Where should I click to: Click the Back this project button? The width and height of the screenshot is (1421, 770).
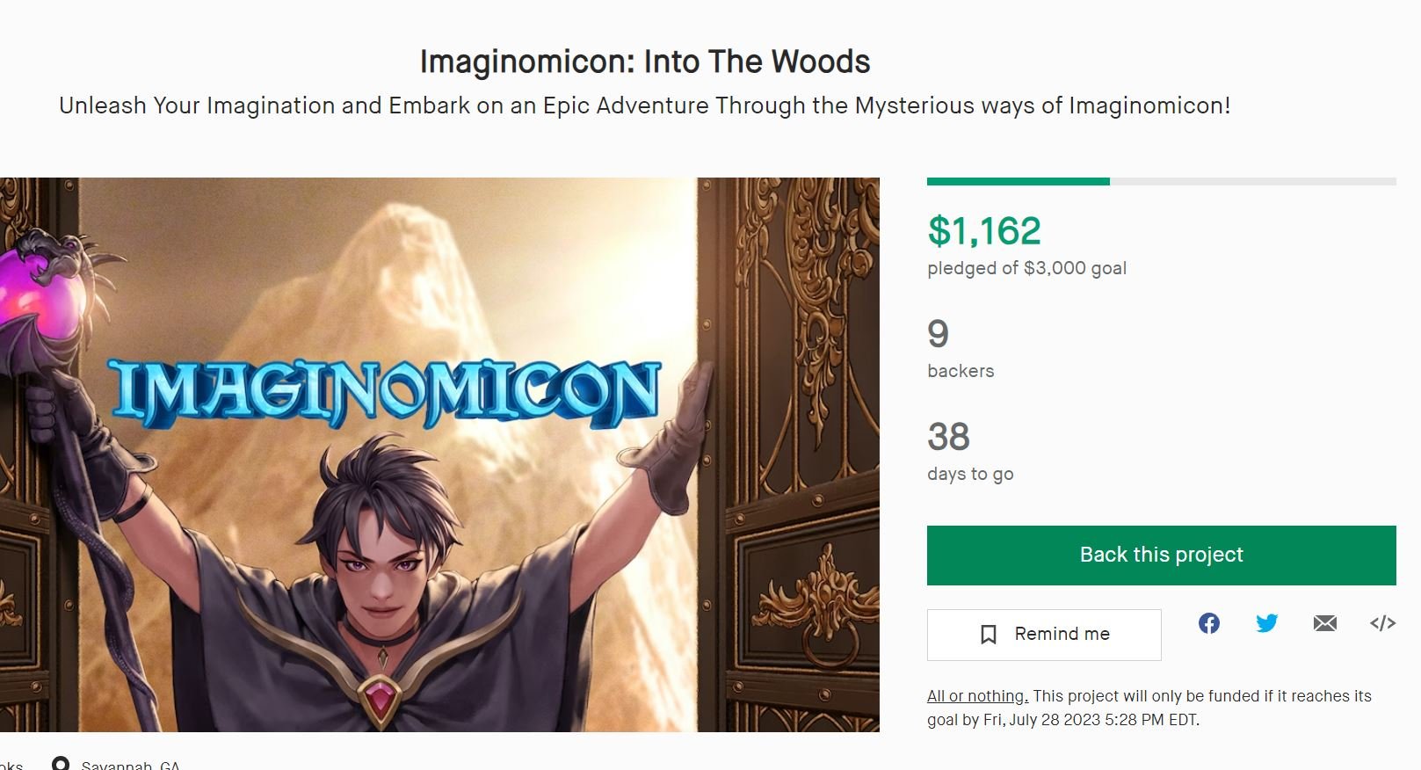pos(1161,556)
